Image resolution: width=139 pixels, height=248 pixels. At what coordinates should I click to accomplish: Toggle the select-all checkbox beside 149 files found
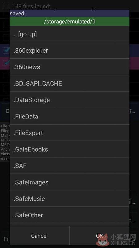pyautogui.click(x=6, y=6)
